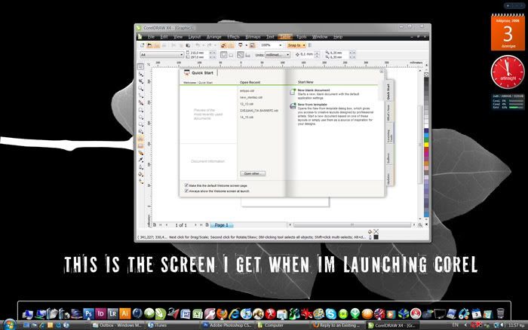Click the page width input field
This screenshot has height=330, width=528.
coord(199,53)
